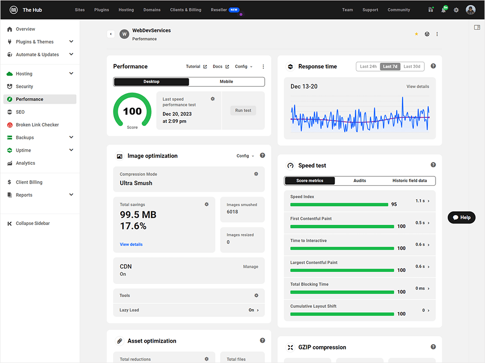The image size is (485, 363).
Task: Click gear on Last speed performance test
Action: (x=213, y=99)
